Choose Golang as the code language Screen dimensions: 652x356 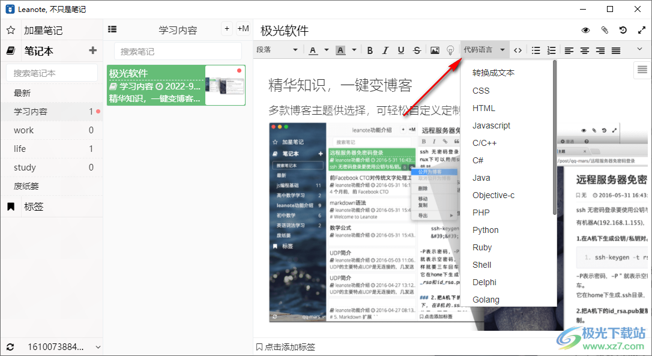(486, 300)
